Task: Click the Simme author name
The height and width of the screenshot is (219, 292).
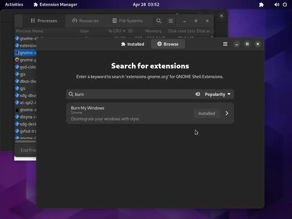Action: point(76,113)
